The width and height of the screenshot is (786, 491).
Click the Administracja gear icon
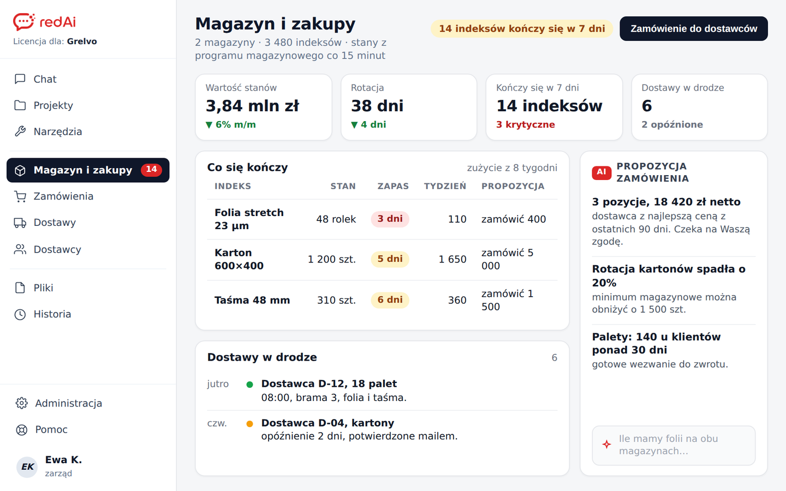tap(22, 403)
